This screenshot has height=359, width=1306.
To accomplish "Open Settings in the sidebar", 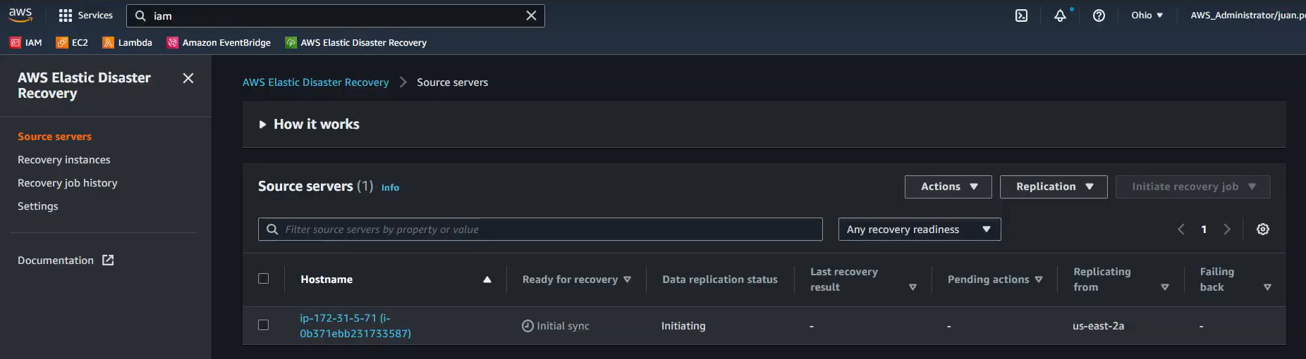I will [38, 206].
